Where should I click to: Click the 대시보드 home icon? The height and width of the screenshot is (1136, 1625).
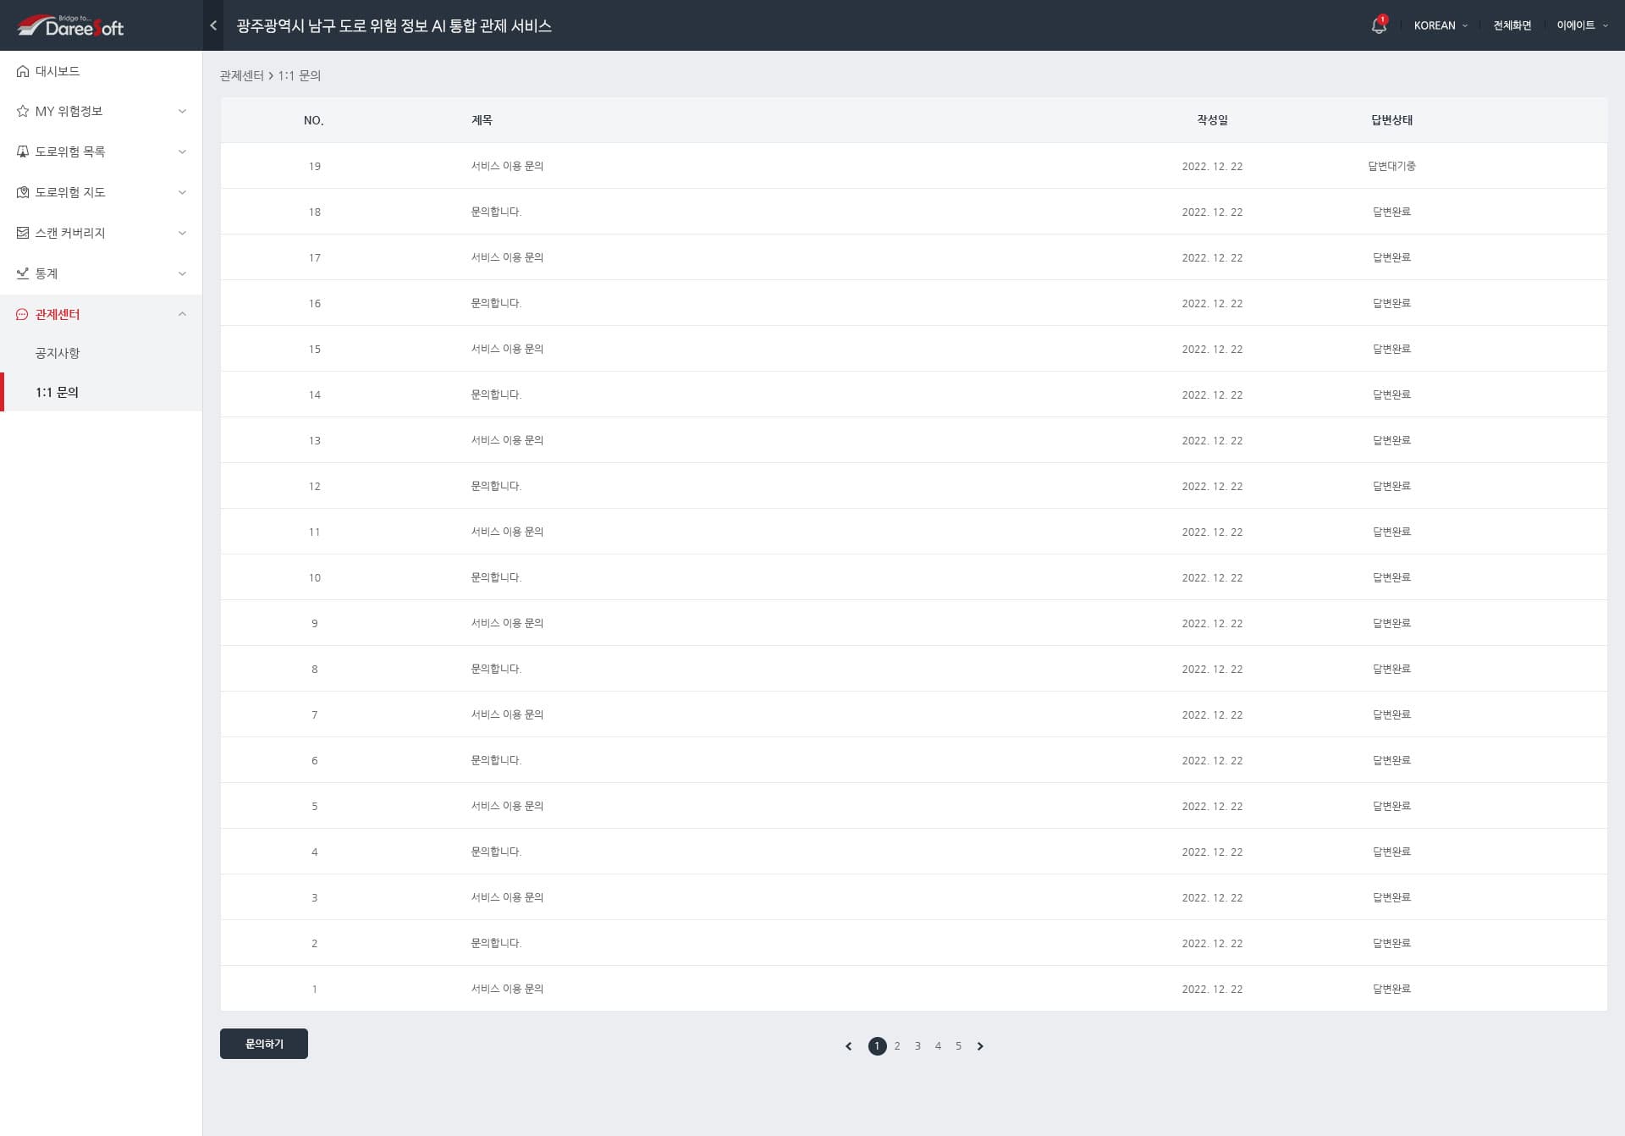pos(23,71)
